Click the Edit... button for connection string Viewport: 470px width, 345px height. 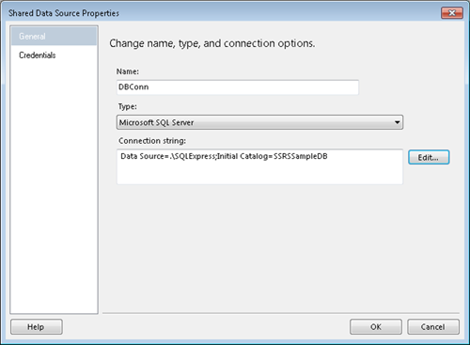429,157
